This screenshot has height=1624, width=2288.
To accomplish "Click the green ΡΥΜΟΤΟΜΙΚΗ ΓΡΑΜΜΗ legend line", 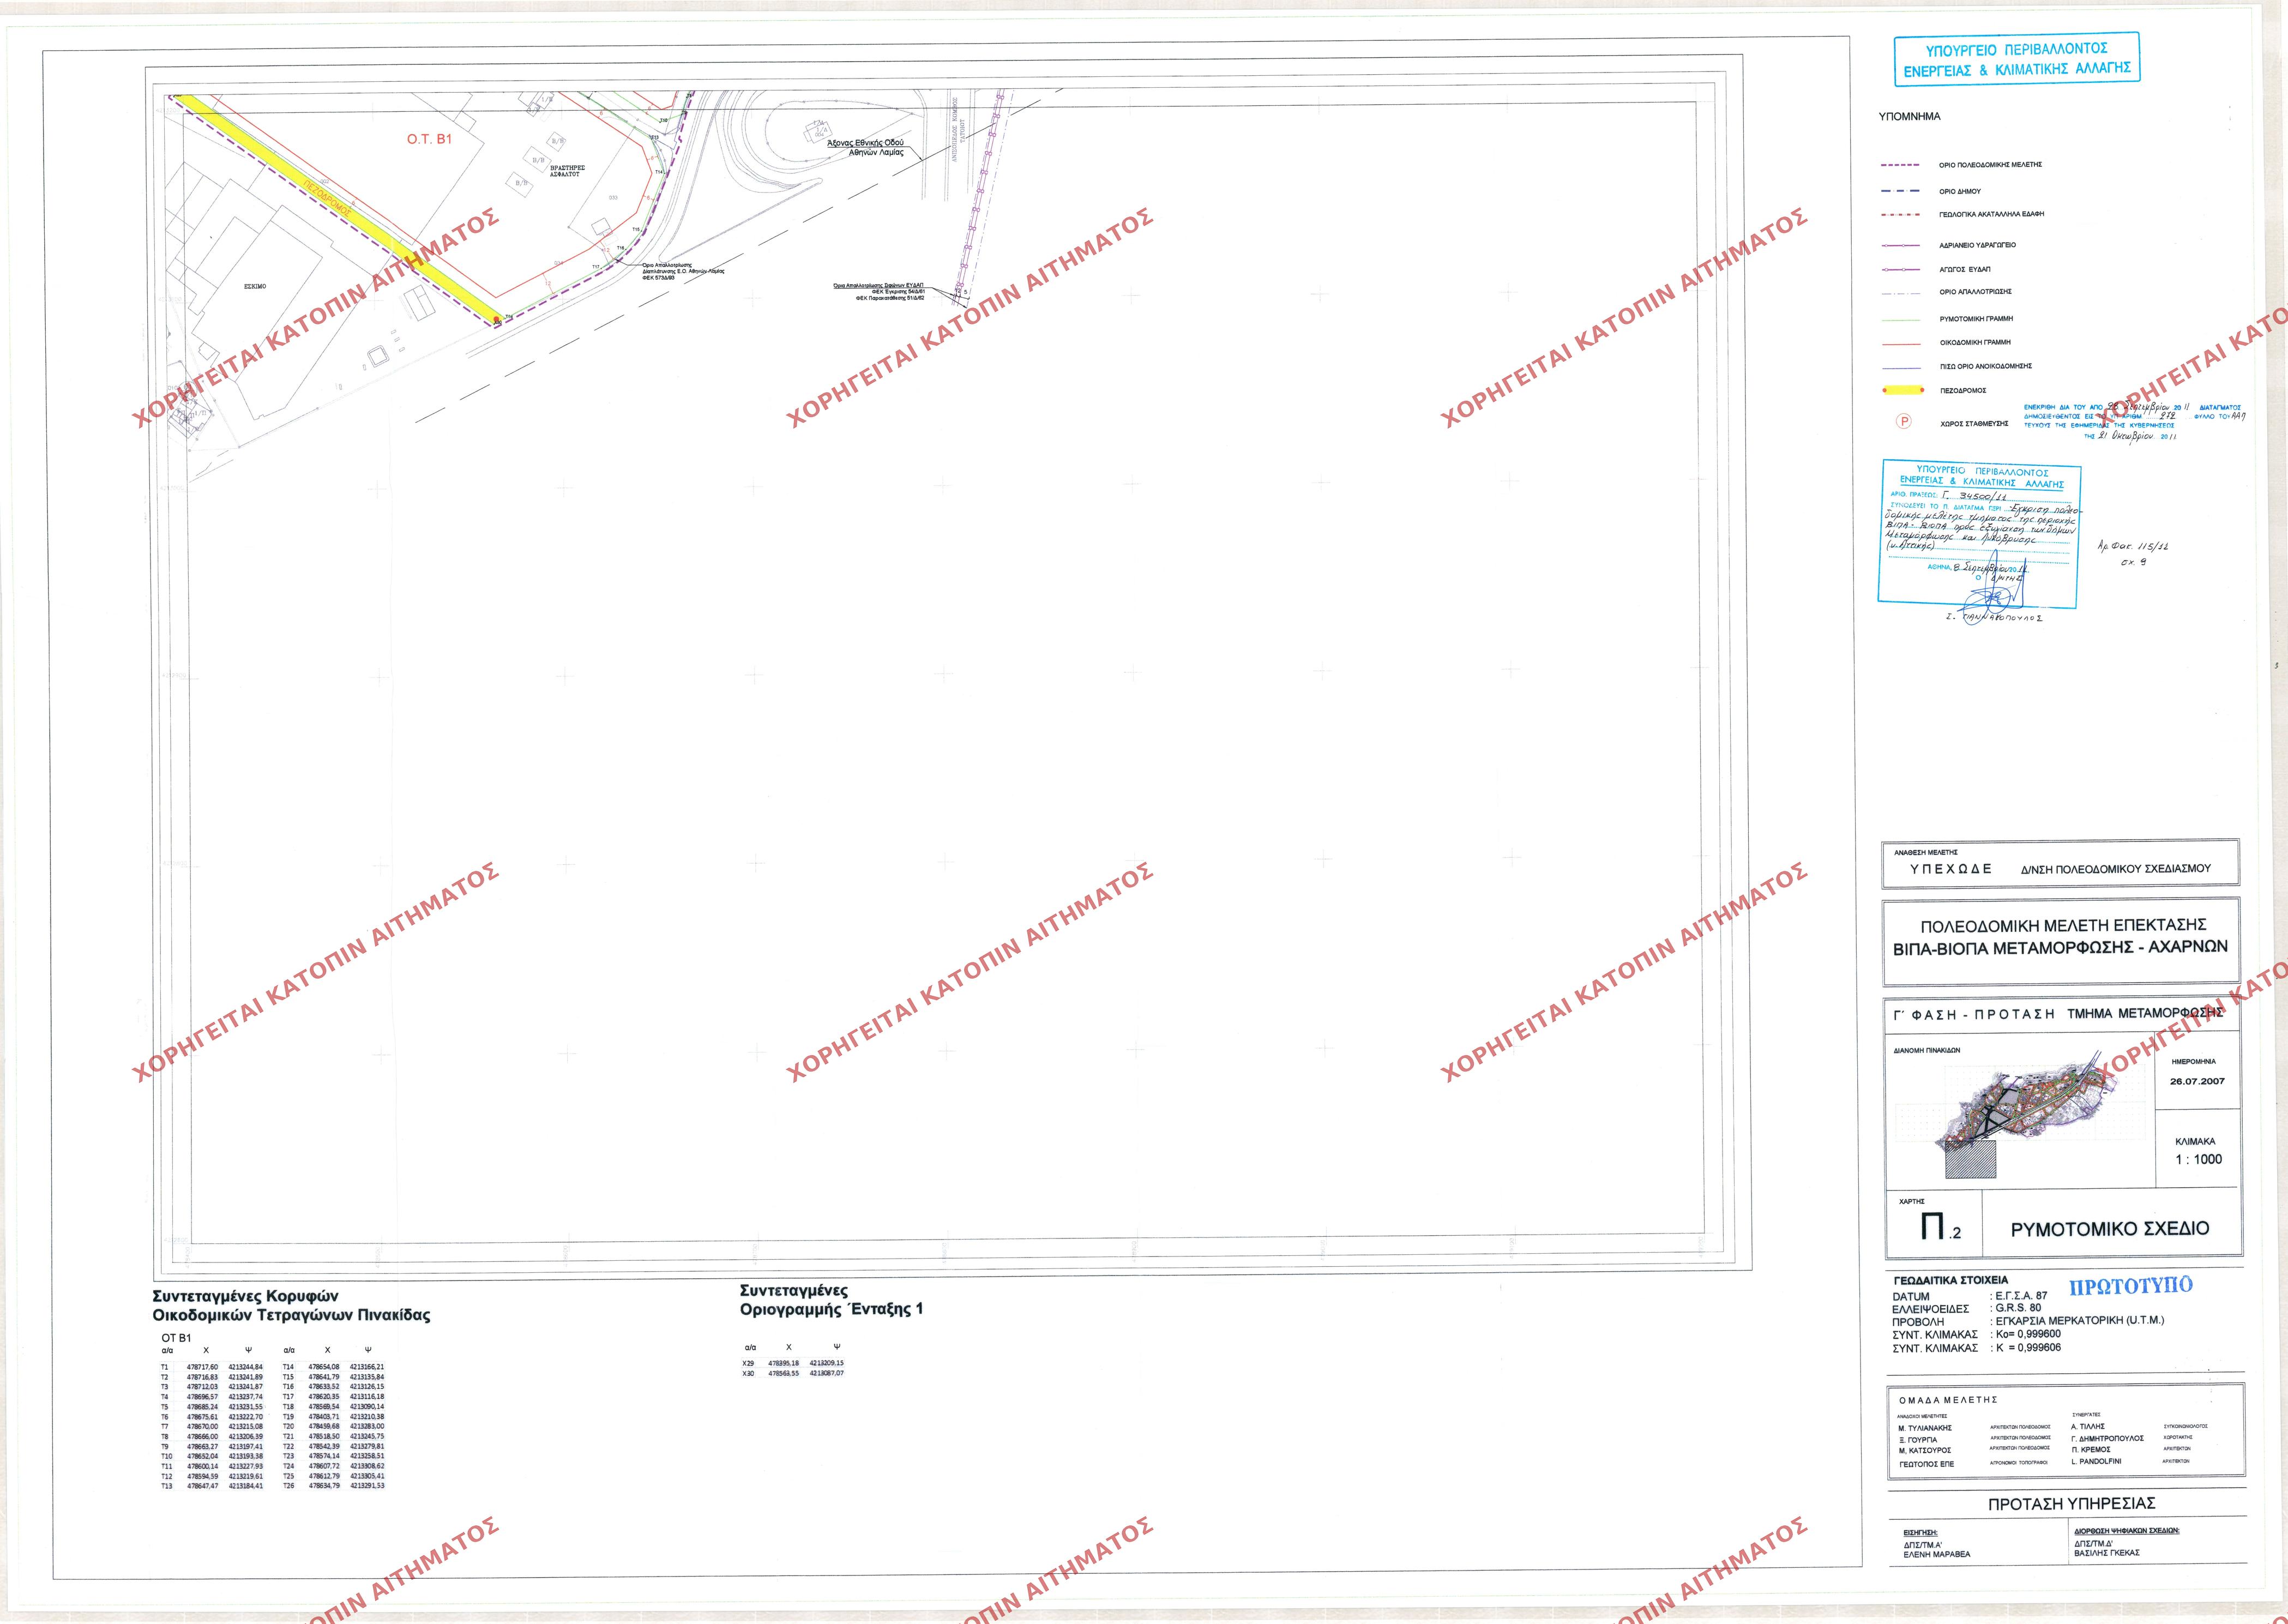I will tap(1901, 319).
